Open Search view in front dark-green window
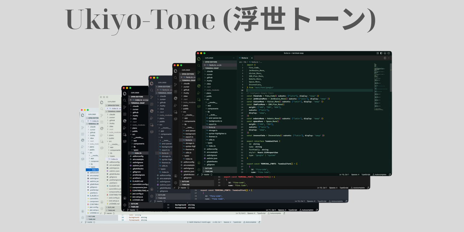 click(199, 65)
